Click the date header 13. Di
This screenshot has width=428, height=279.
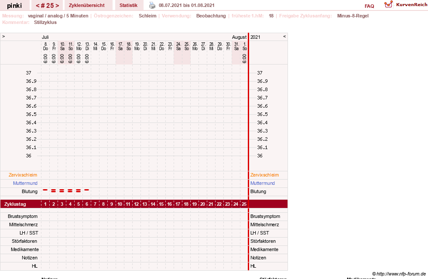coord(87,46)
